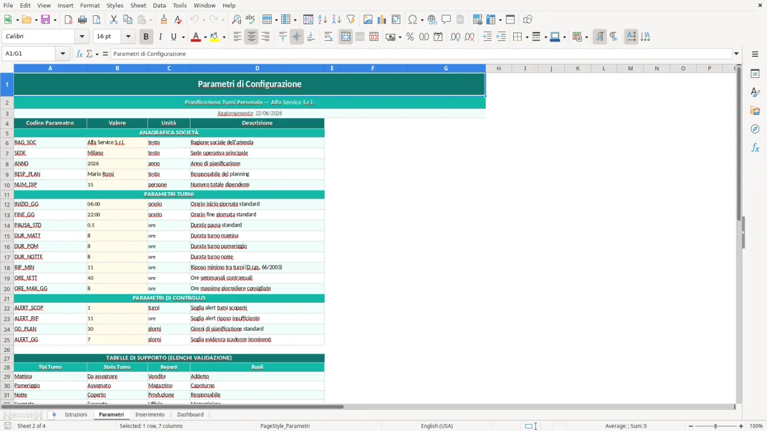Click the Increase Indent icon

tap(487, 37)
